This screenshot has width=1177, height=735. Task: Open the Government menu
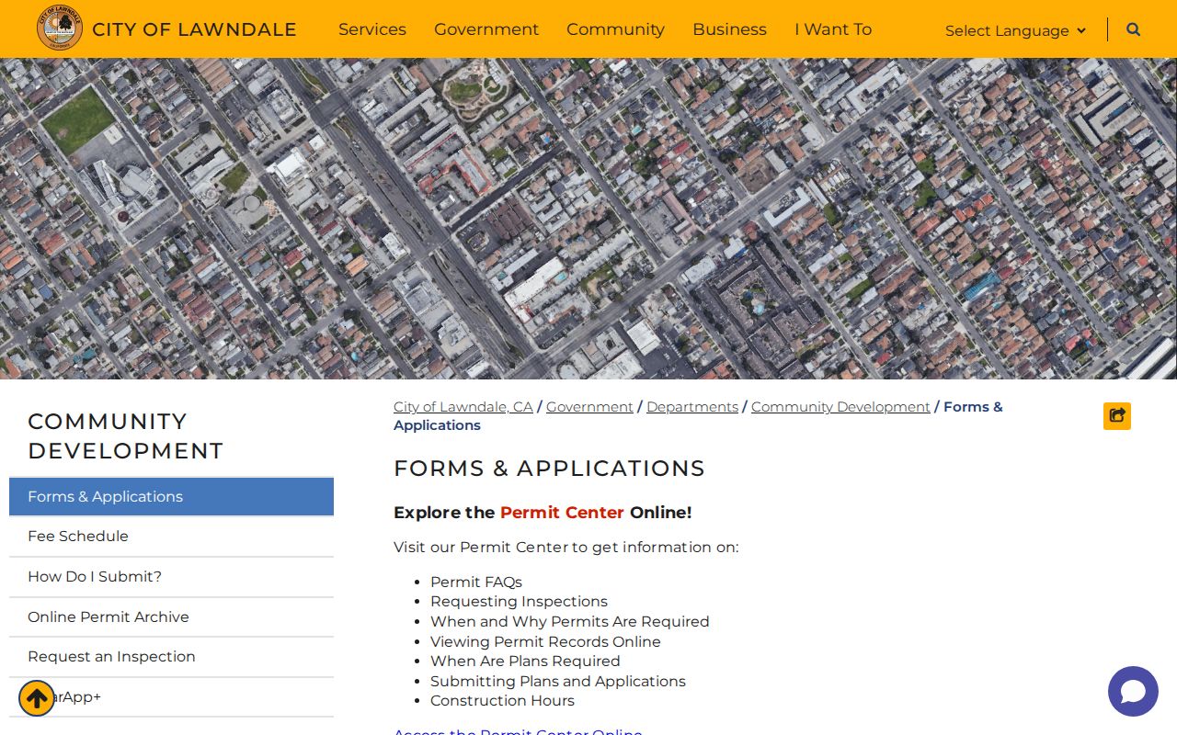[486, 29]
